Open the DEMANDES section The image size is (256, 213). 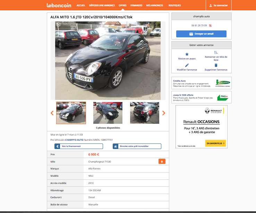click(x=136, y=6)
